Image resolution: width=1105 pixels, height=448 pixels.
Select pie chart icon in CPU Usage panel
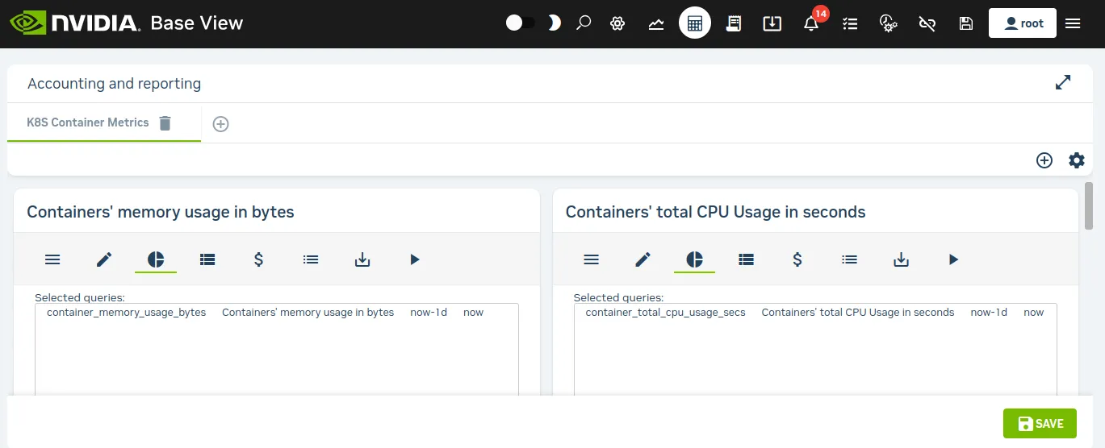pyautogui.click(x=694, y=259)
